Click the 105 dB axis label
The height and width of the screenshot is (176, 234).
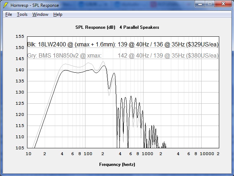coord(20,148)
